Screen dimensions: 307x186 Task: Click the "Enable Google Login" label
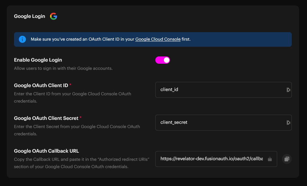(x=38, y=60)
